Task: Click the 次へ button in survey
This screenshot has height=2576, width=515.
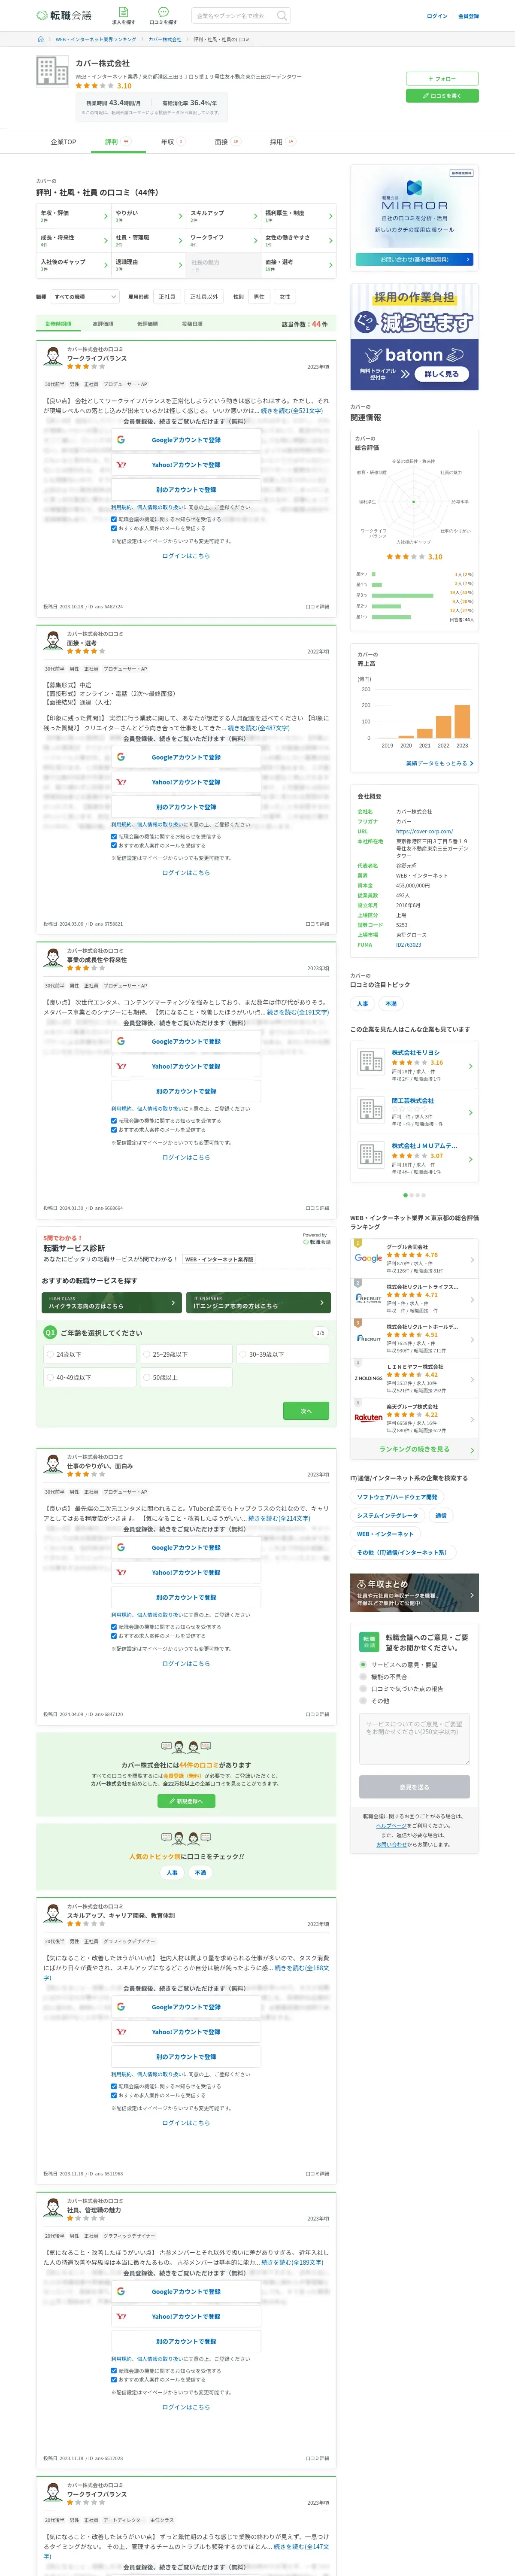Action: [306, 1411]
